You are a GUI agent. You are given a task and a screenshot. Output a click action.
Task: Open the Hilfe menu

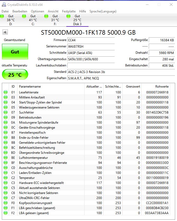pos(83,11)
